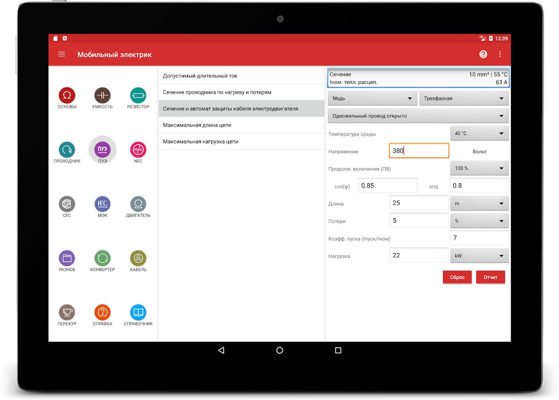Open the Трехфазная phase dropdown
Screen dimensions: 559x400
coord(464,98)
